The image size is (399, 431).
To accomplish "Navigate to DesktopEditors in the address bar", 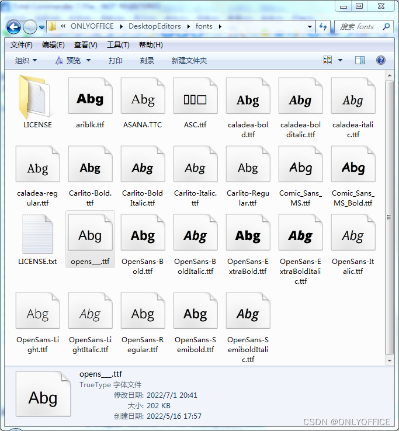I will tap(155, 26).
